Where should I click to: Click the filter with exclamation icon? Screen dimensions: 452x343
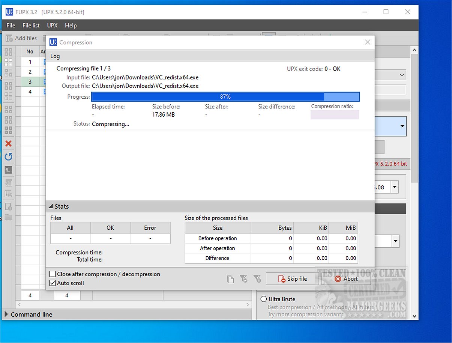pyautogui.click(x=257, y=279)
